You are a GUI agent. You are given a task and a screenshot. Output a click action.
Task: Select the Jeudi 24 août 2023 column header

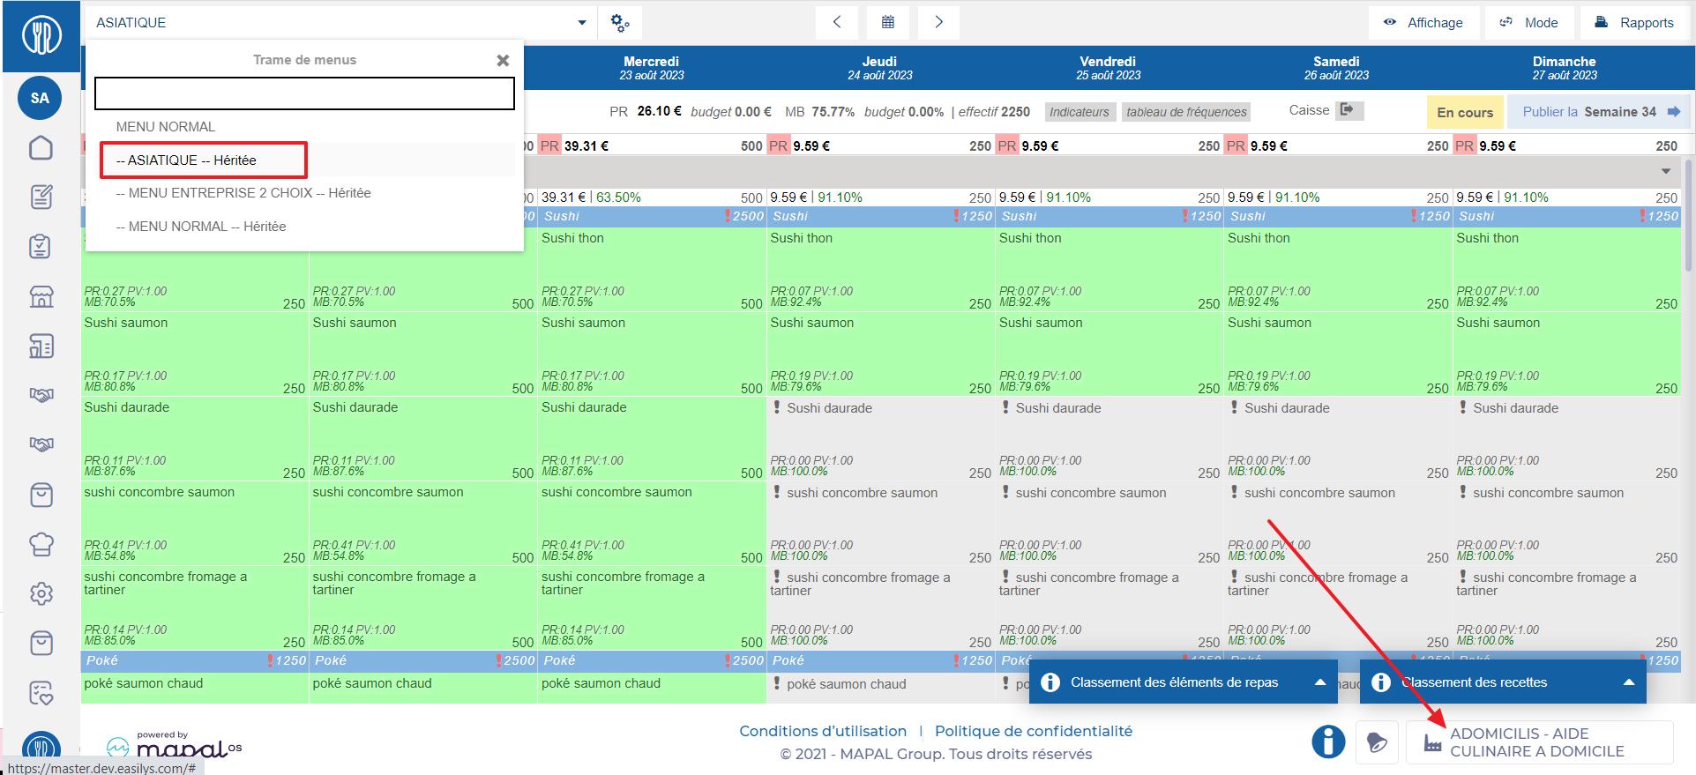click(880, 68)
